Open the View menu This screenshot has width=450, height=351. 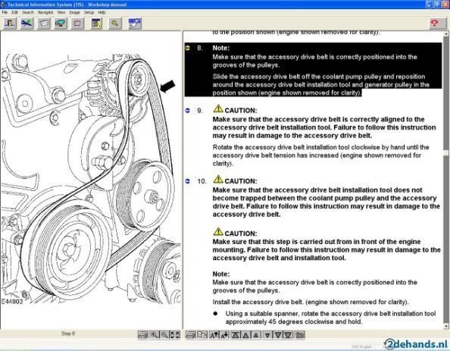point(61,13)
